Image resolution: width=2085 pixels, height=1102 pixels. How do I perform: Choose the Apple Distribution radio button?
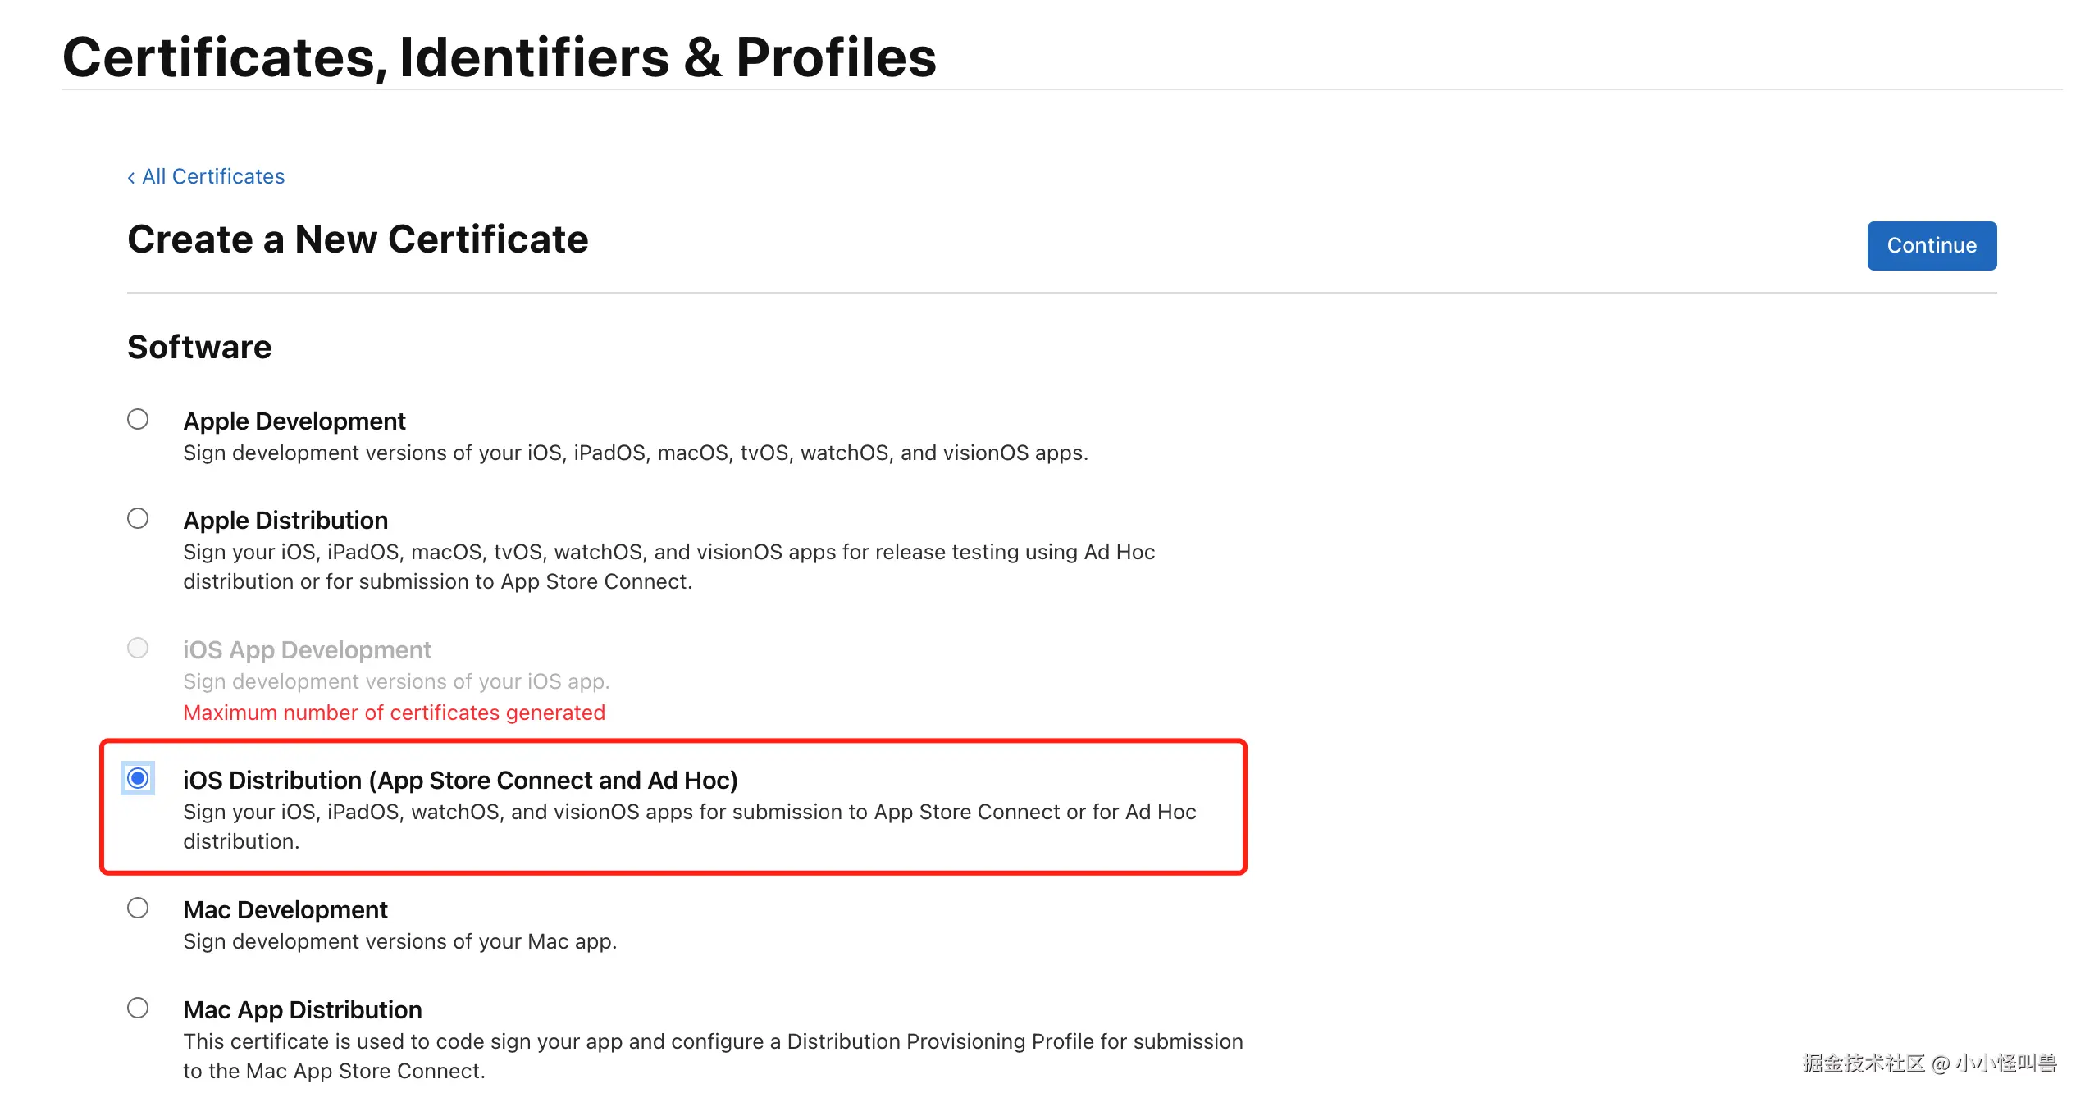(x=138, y=519)
